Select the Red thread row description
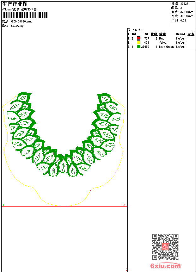The image size is (196, 272). tap(162, 39)
